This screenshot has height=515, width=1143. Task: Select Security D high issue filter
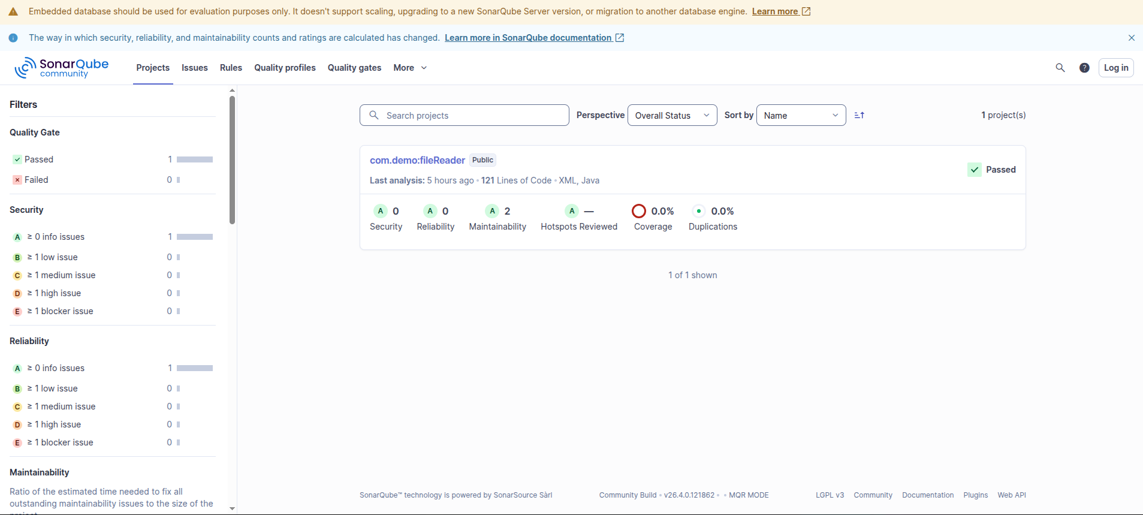tap(111, 293)
